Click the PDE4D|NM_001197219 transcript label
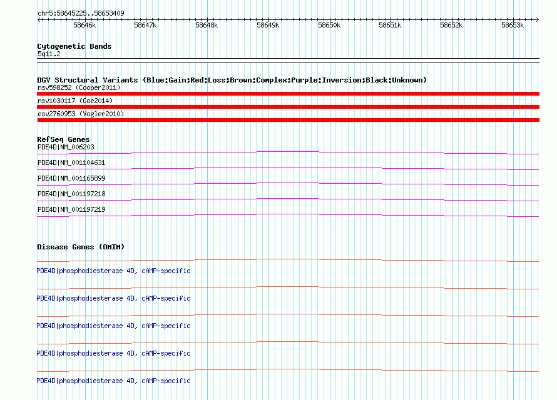Image resolution: width=557 pixels, height=400 pixels. coord(71,209)
